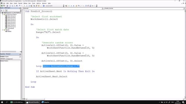Collapse the Modules folder

pos(3,30)
